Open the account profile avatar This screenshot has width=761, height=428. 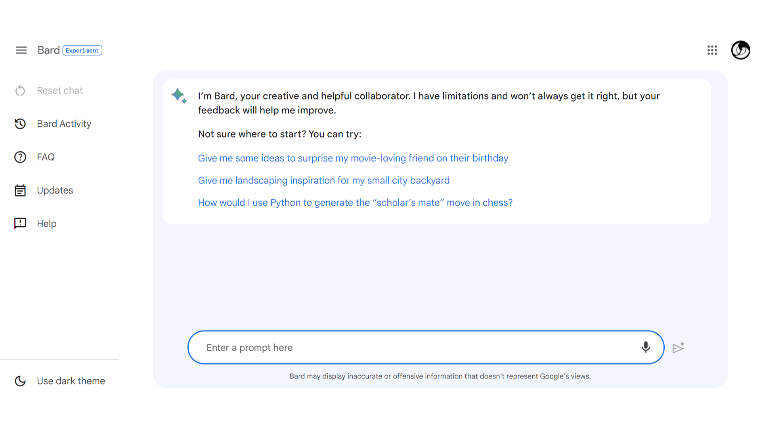click(740, 50)
